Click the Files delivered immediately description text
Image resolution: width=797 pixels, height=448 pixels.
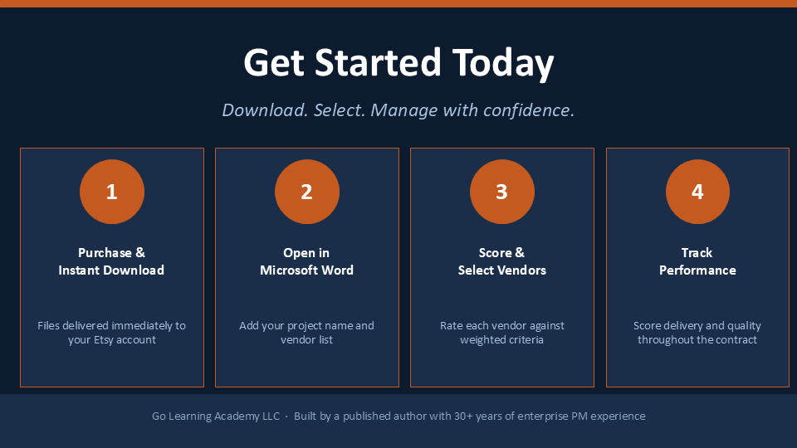coord(112,333)
